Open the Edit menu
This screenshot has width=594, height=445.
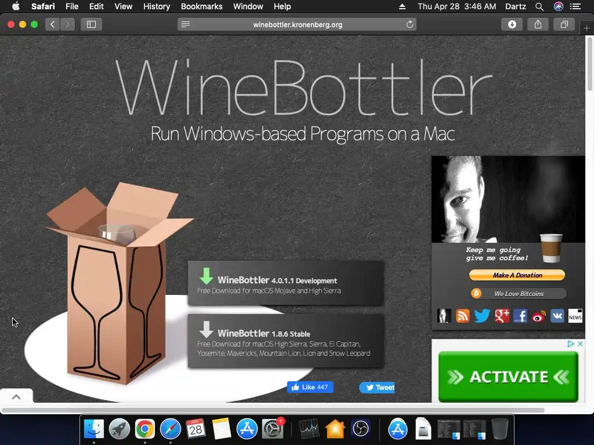pyautogui.click(x=96, y=6)
